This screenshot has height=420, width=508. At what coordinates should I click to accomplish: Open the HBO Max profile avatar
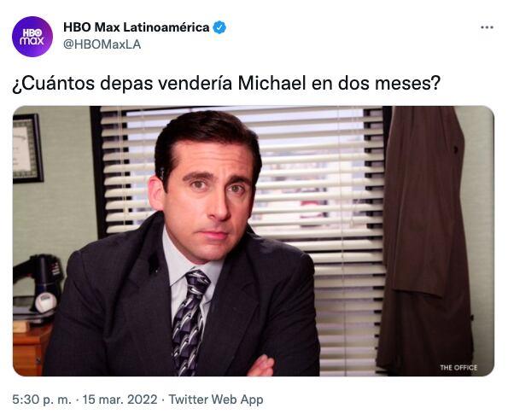coord(32,37)
